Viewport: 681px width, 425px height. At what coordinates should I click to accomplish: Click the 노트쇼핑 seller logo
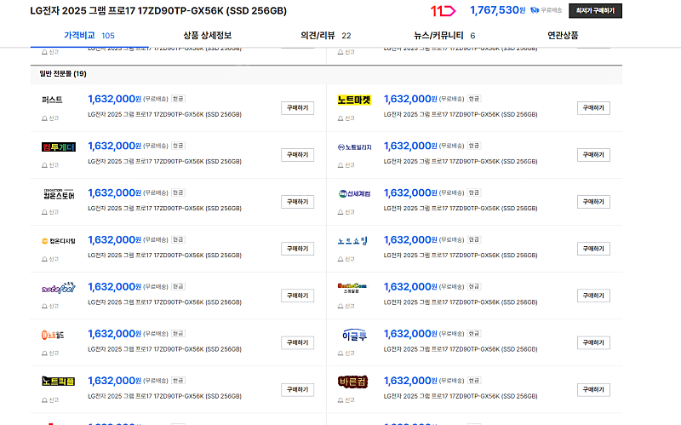(354, 240)
